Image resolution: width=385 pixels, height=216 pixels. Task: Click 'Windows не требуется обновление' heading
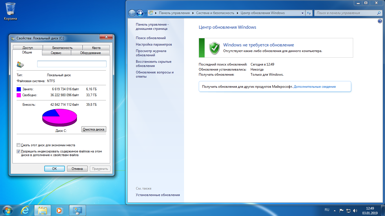point(258,45)
